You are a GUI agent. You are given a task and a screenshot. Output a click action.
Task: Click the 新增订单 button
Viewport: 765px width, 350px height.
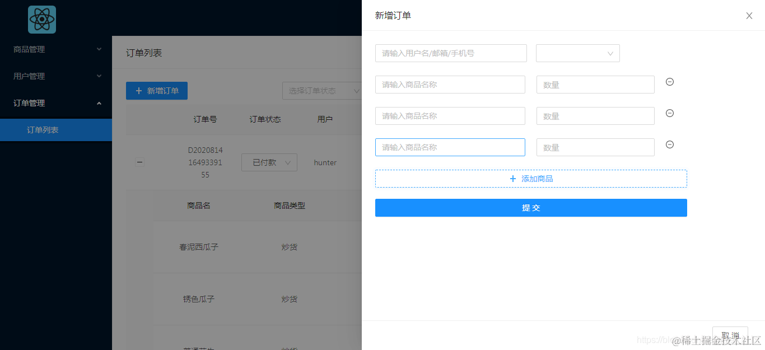pyautogui.click(x=157, y=91)
